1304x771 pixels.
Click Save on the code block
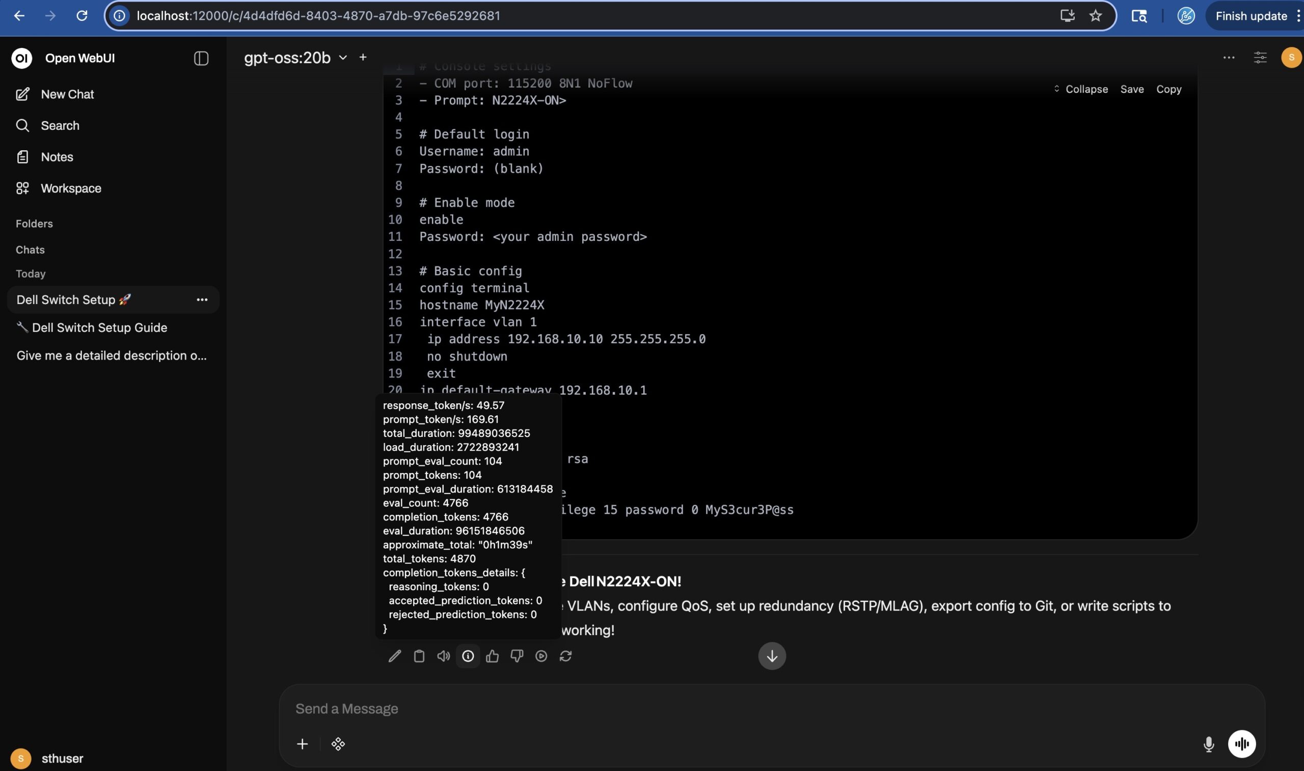point(1131,89)
